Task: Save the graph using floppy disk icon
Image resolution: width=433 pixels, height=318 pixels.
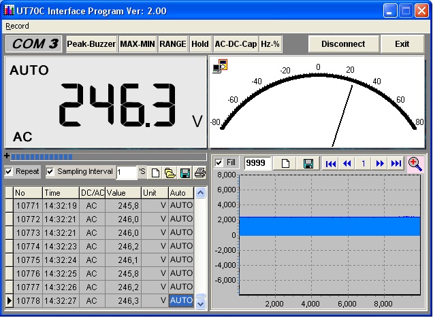Action: [308, 163]
